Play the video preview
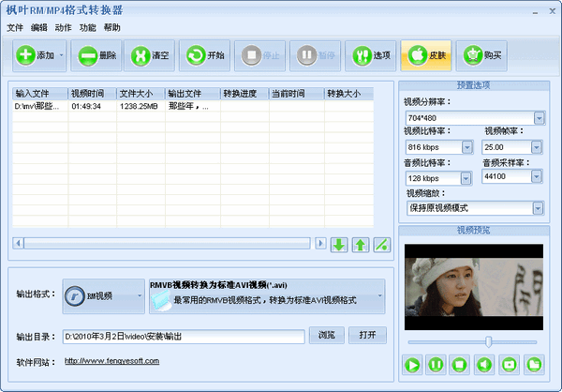 coord(413,364)
